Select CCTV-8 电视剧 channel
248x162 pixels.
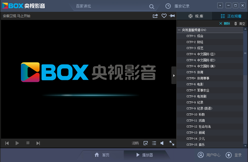210,96
